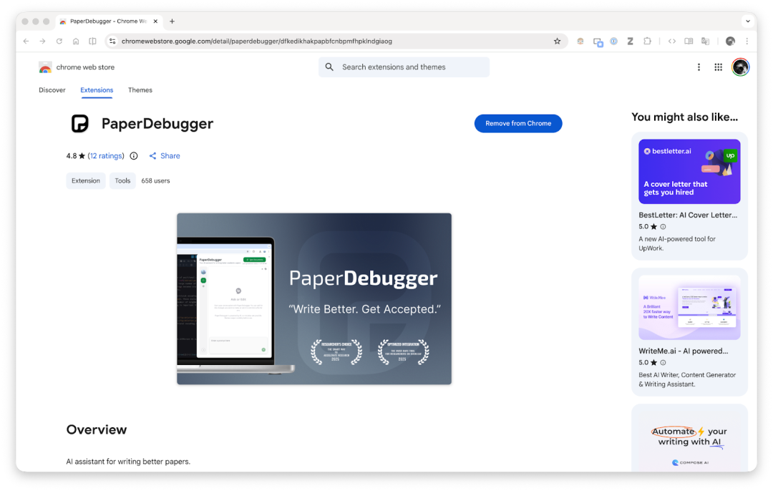Open the browser three-dot menu
The width and height of the screenshot is (773, 491).
click(x=747, y=41)
